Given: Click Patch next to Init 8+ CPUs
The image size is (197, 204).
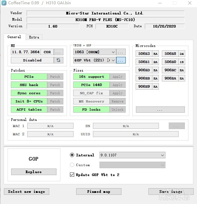Looking at the screenshot, I should tap(55, 101).
